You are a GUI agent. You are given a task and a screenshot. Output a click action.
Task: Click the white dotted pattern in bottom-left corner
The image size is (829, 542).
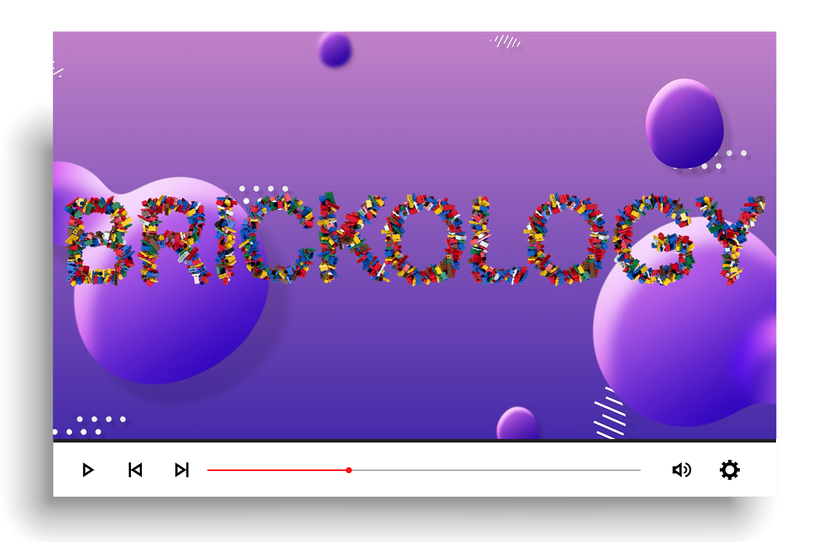point(89,425)
